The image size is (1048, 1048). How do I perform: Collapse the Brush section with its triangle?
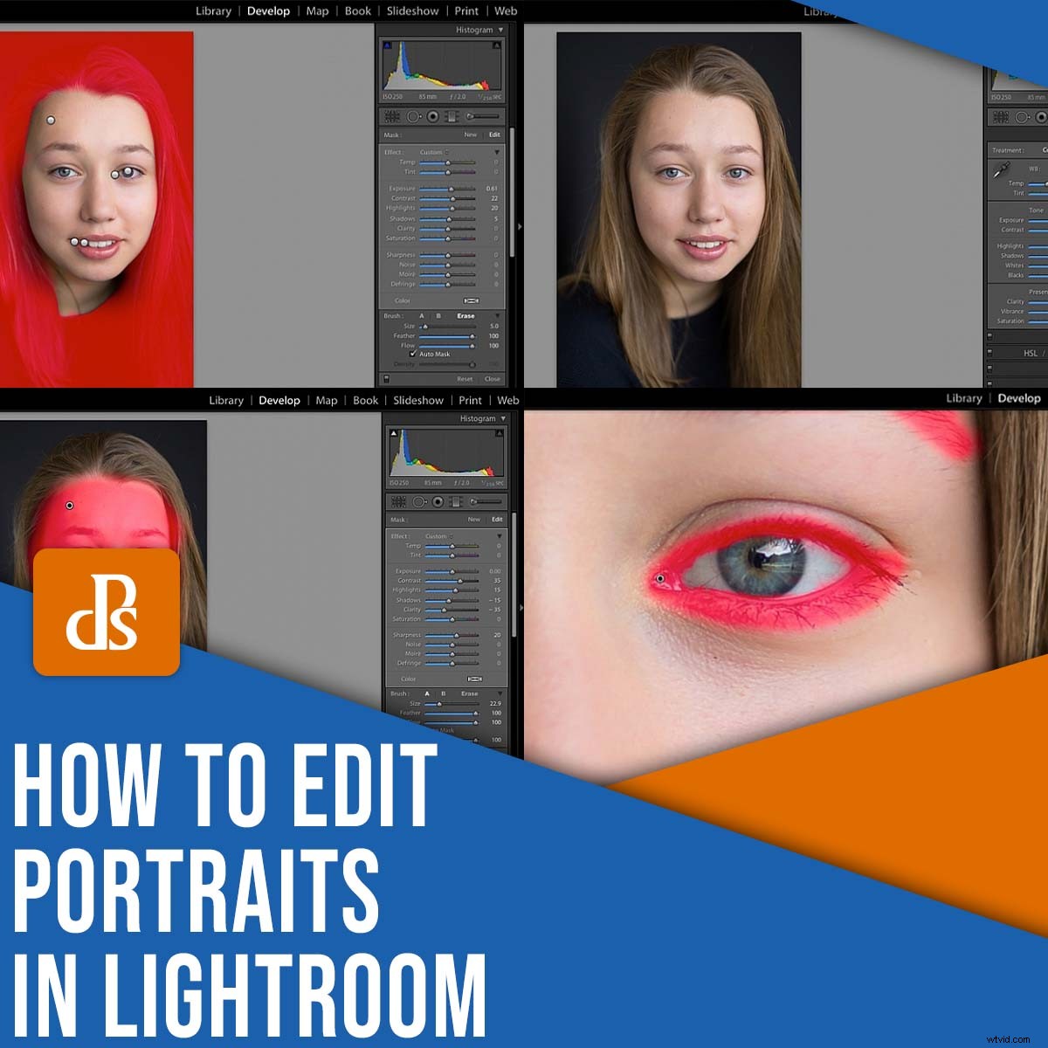pyautogui.click(x=498, y=315)
